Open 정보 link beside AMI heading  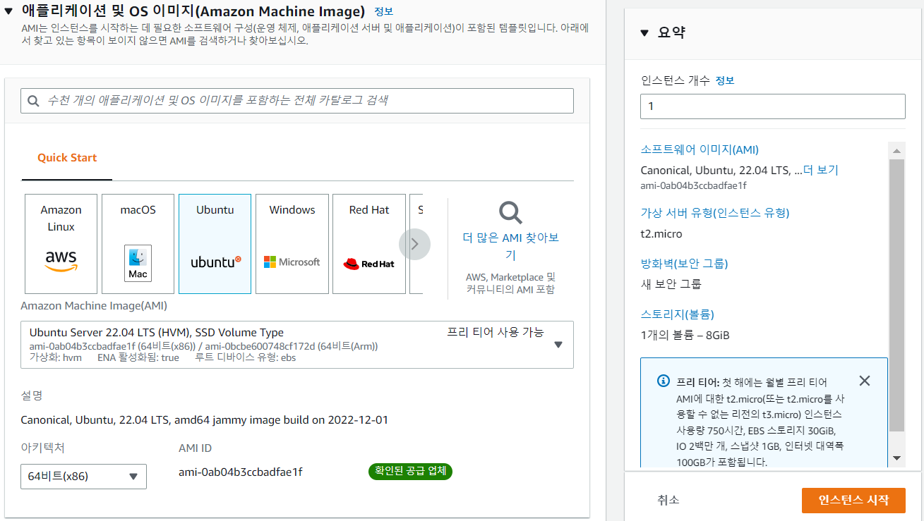tap(383, 11)
